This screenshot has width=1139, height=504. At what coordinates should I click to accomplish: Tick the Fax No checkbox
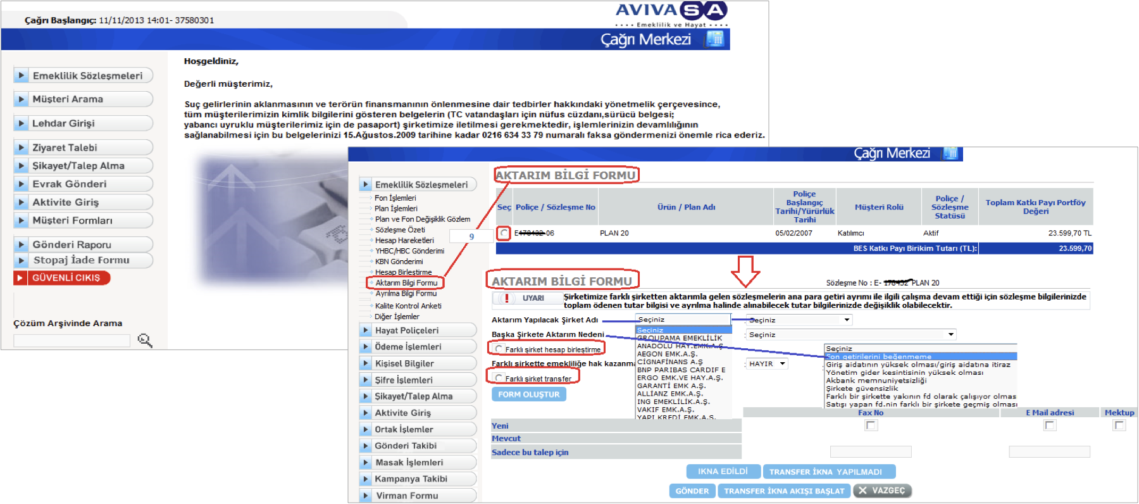(871, 425)
